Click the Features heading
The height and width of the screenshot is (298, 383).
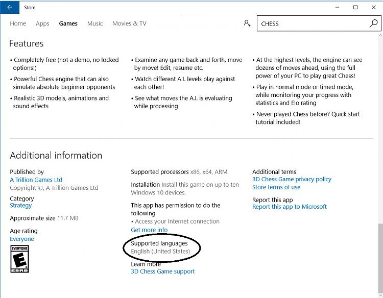[x=27, y=43]
